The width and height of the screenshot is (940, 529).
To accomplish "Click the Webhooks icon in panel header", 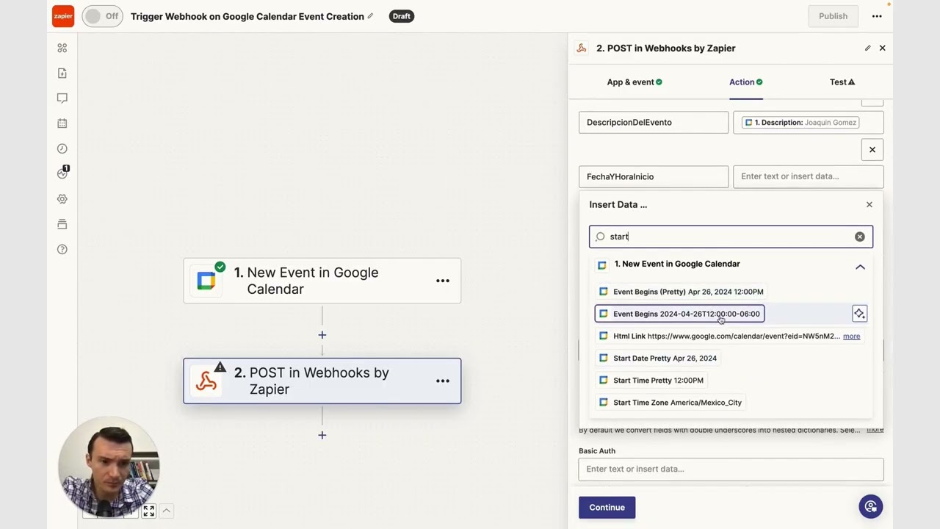I will (x=581, y=48).
